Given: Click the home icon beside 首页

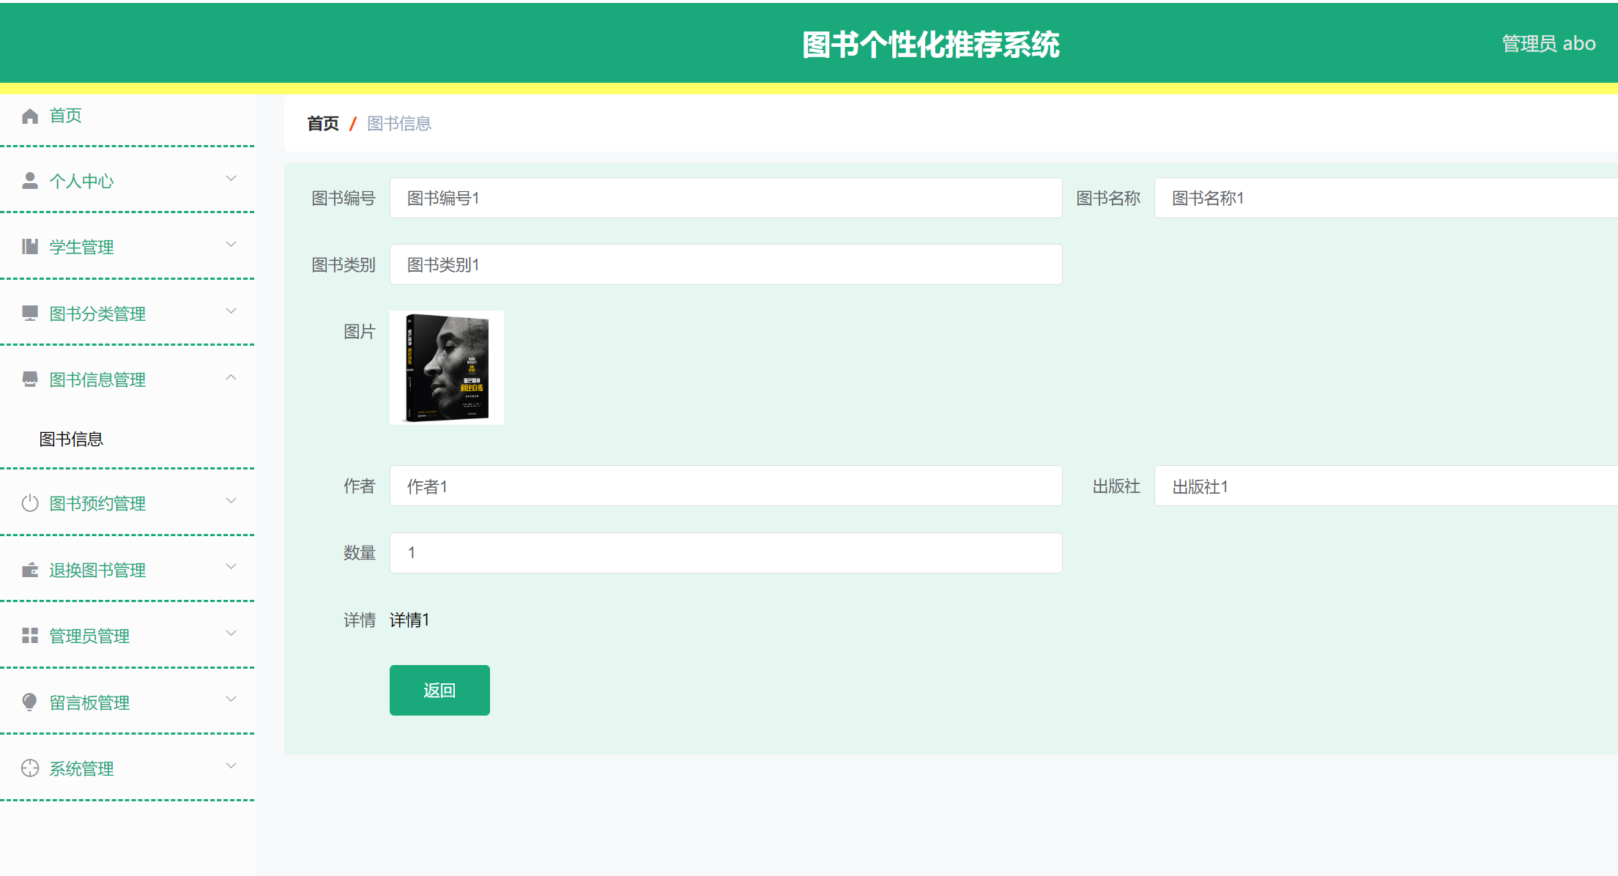Looking at the screenshot, I should point(30,115).
